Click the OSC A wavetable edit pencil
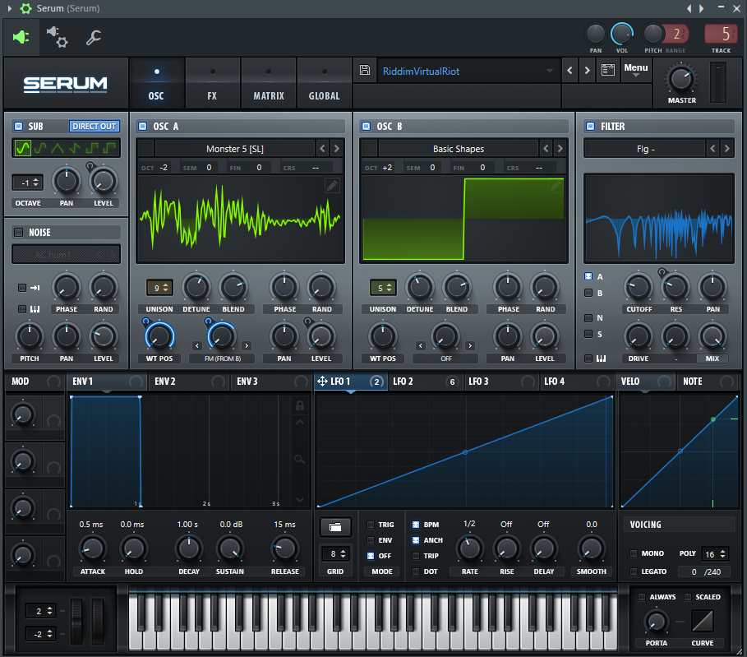 tap(332, 185)
